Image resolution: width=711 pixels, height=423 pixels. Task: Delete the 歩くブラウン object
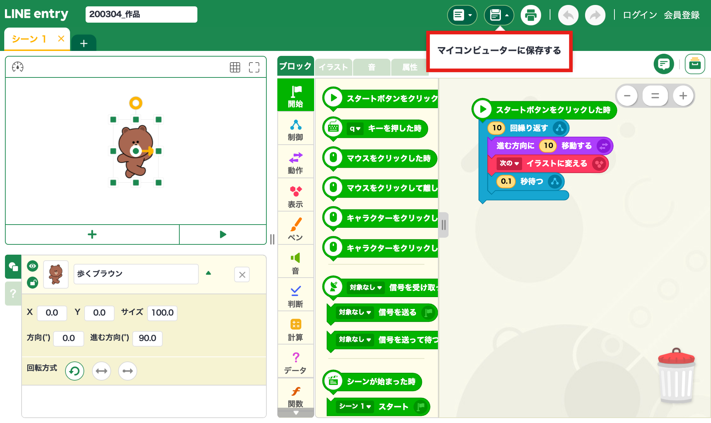coord(242,274)
